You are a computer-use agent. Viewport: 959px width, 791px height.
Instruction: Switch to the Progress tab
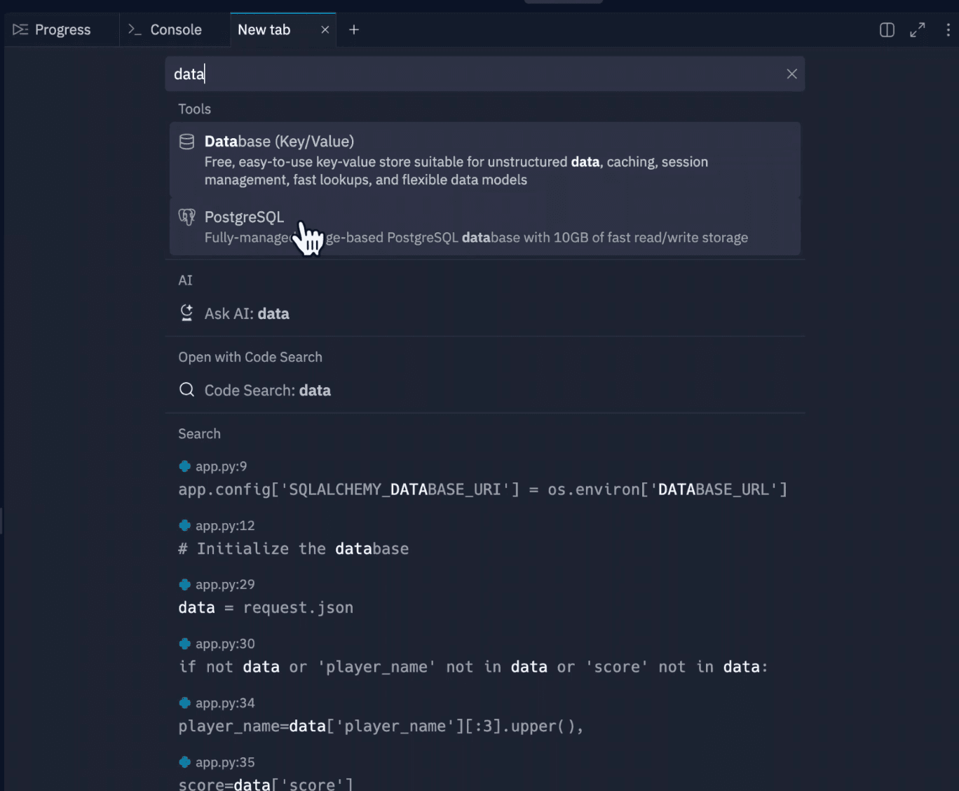pos(53,29)
